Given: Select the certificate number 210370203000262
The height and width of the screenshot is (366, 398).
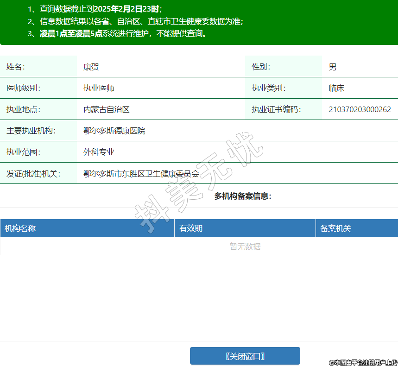Looking at the screenshot, I should (360, 110).
